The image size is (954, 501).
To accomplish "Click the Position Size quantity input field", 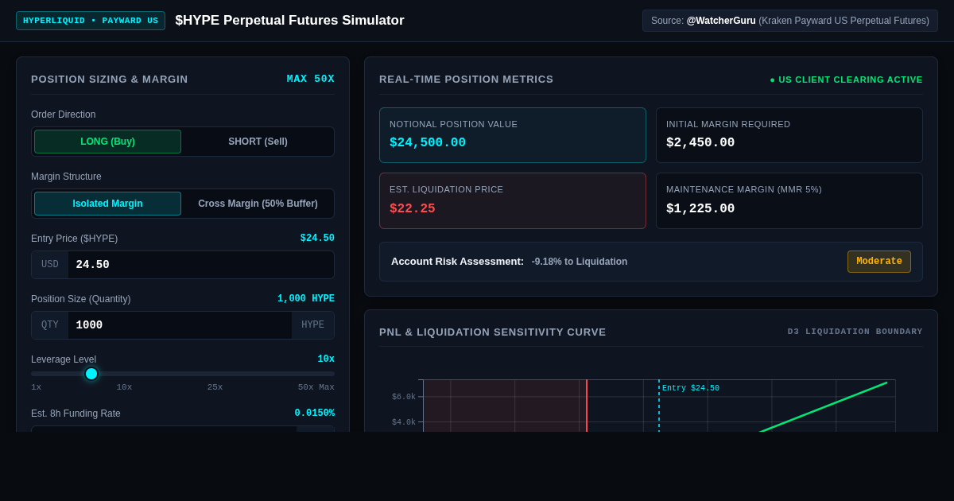I will pos(180,325).
